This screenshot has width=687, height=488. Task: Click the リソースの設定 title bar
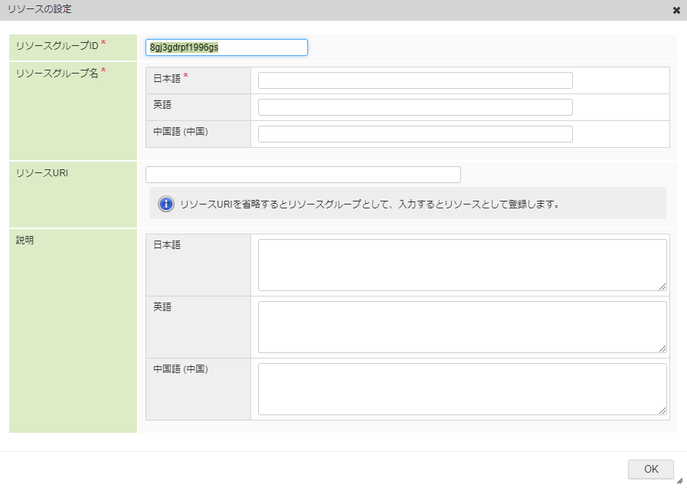[x=306, y=10]
